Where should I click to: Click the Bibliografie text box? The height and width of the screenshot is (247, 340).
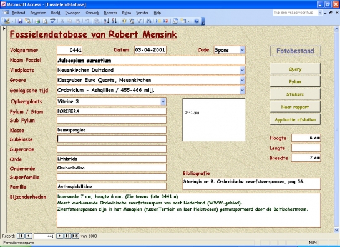(251, 184)
